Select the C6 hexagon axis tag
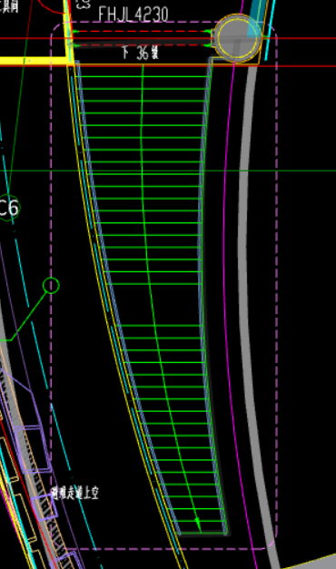336x569 pixels. [x=8, y=208]
